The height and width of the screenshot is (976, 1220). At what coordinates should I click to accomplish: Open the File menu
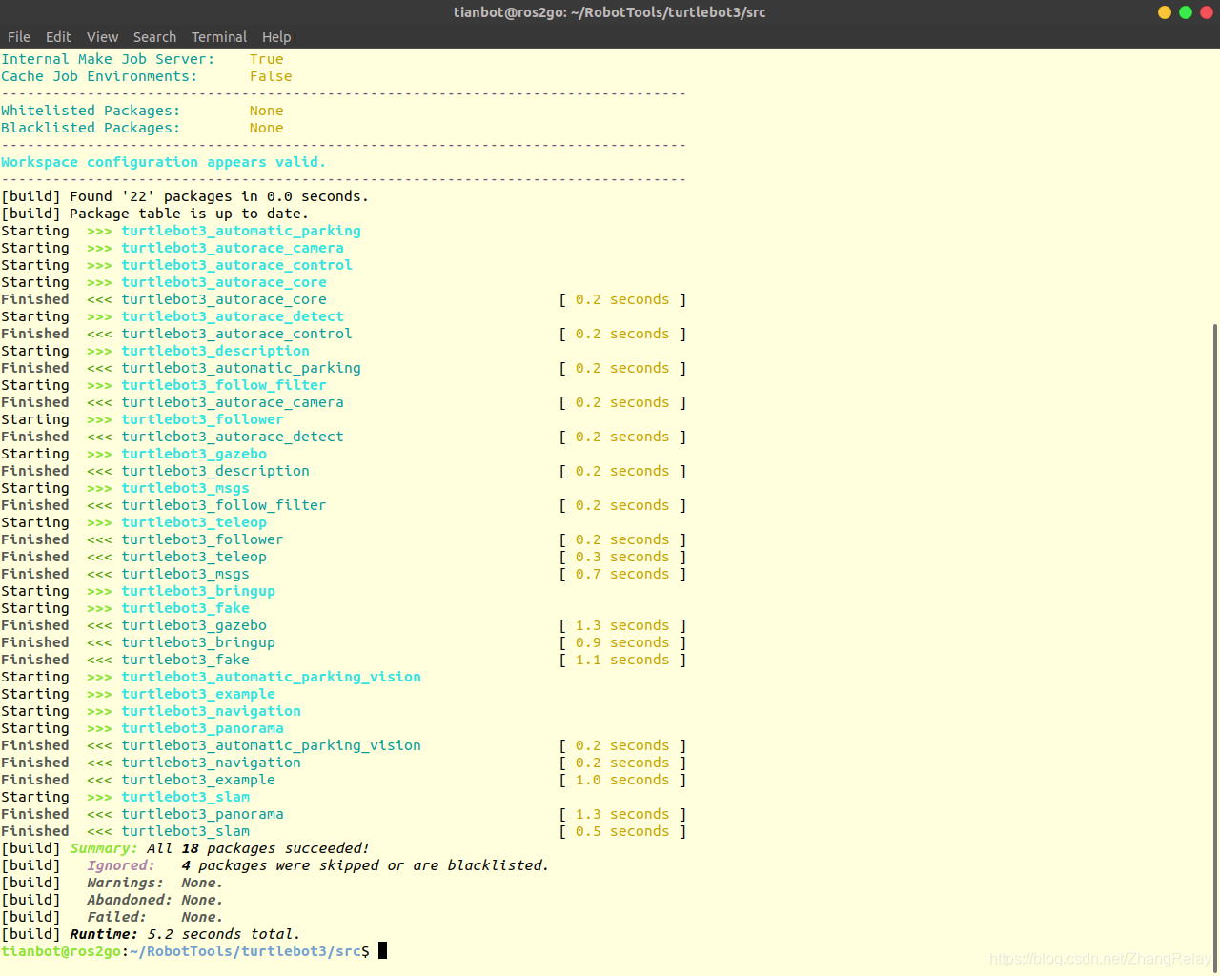tap(19, 37)
